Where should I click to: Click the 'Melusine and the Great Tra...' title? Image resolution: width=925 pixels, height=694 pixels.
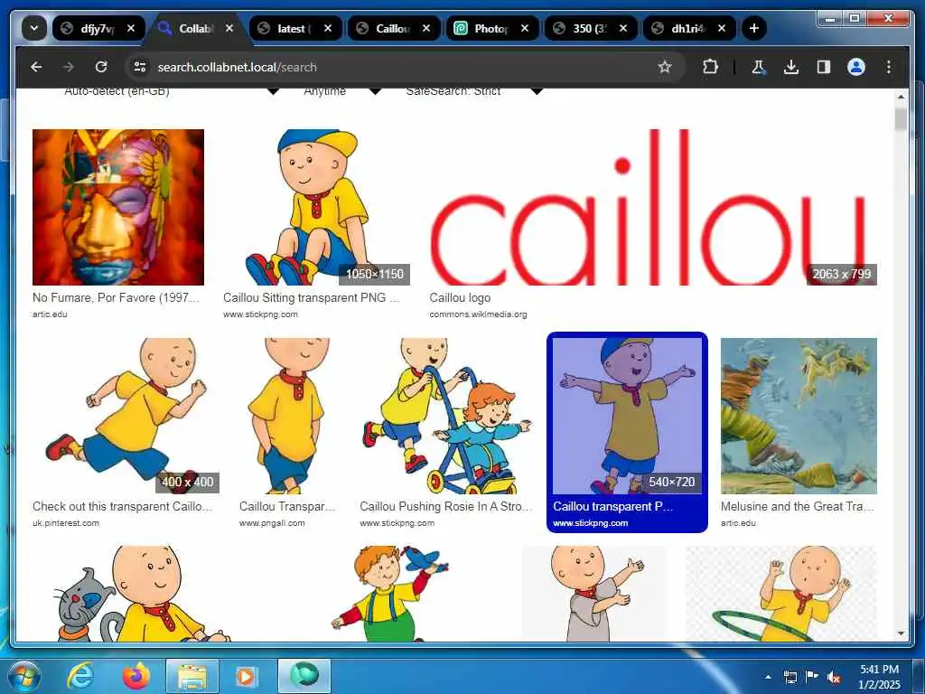coord(798,506)
